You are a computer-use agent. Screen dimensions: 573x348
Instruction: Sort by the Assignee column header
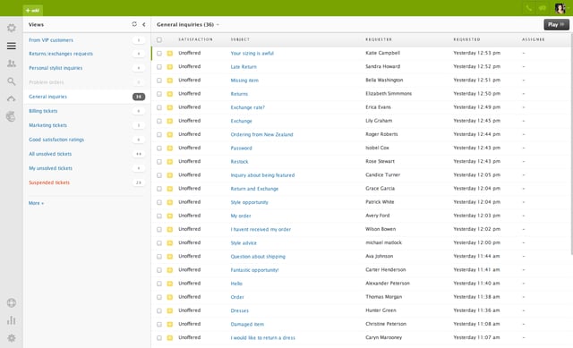coord(534,39)
